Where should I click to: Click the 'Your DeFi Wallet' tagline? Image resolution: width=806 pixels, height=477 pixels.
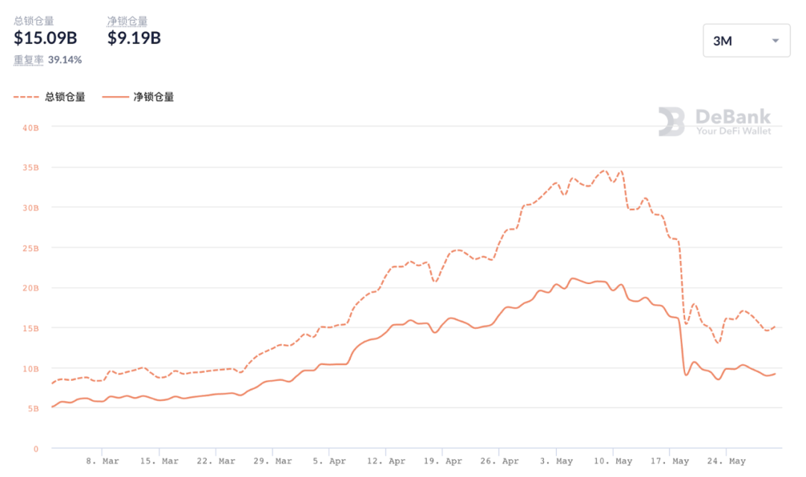734,131
